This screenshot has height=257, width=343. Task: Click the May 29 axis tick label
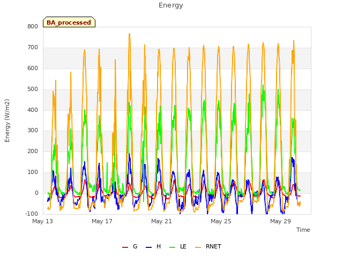click(280, 221)
